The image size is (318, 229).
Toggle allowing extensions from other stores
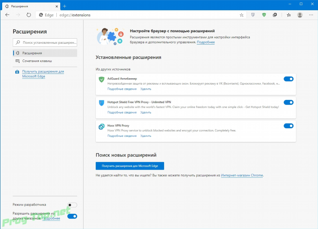pos(72,216)
